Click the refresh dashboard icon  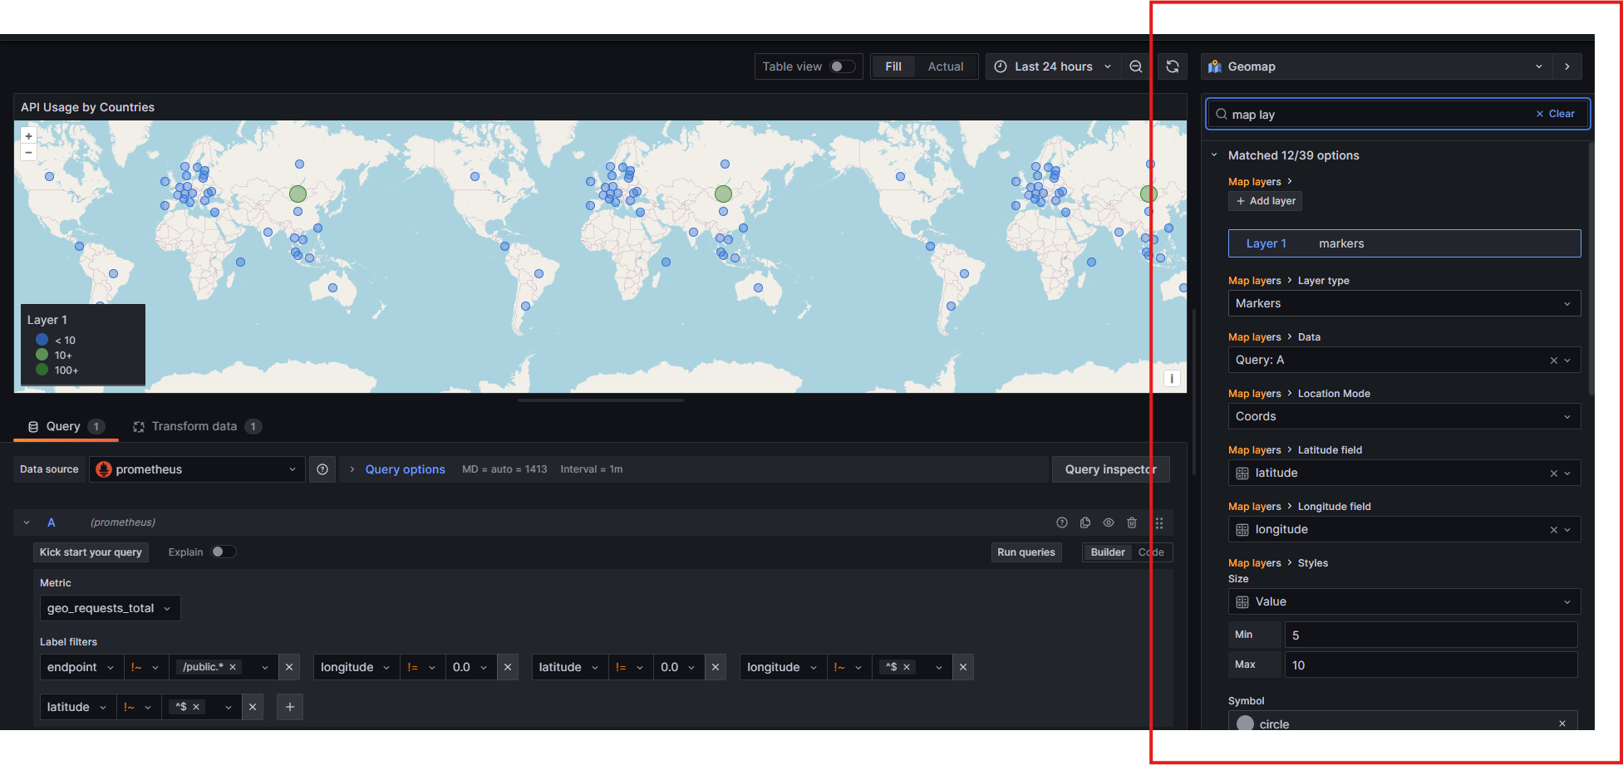pyautogui.click(x=1172, y=66)
